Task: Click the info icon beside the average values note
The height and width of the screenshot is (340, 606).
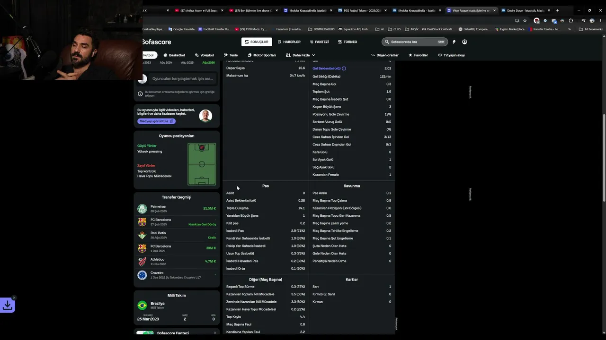Action: (140, 93)
